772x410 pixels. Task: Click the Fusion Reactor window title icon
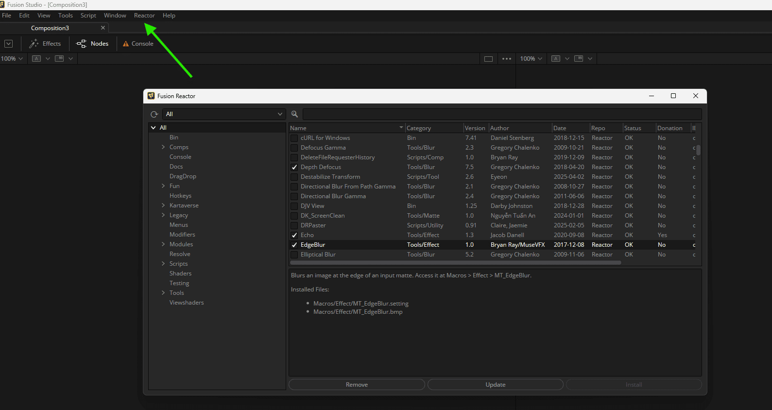pyautogui.click(x=151, y=96)
